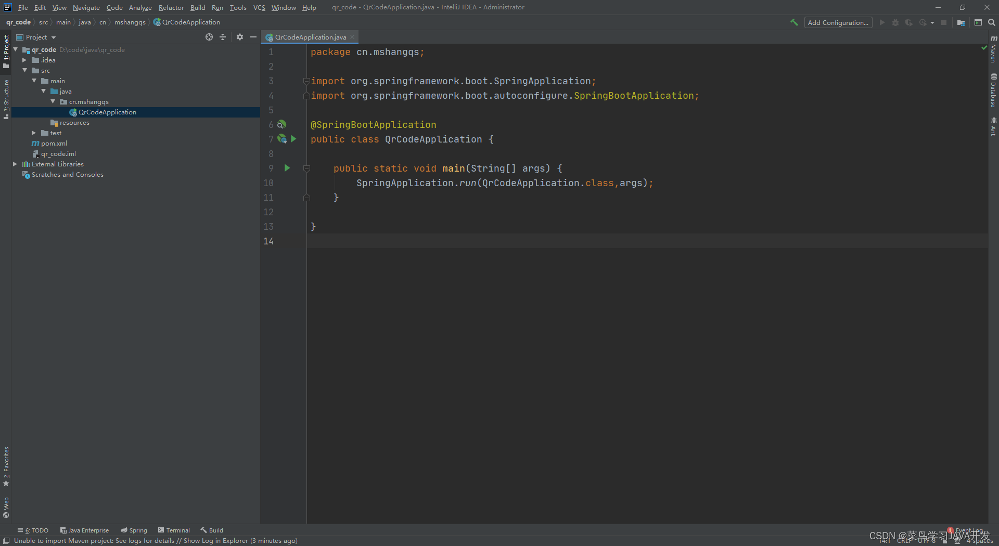Viewport: 999px width, 546px height.
Task: Toggle the 2: Favorites tool window
Action: (x=6, y=468)
